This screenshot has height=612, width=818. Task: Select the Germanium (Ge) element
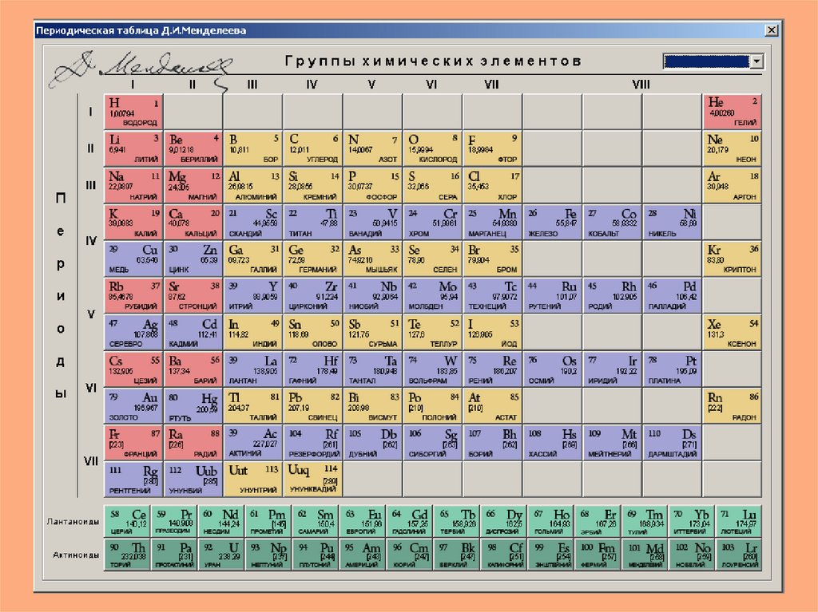[313, 259]
